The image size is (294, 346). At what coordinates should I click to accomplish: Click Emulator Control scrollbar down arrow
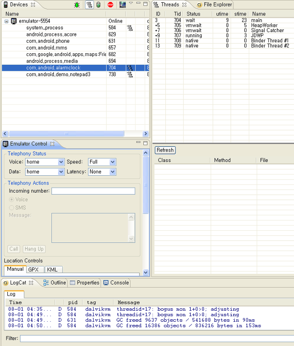(146, 272)
